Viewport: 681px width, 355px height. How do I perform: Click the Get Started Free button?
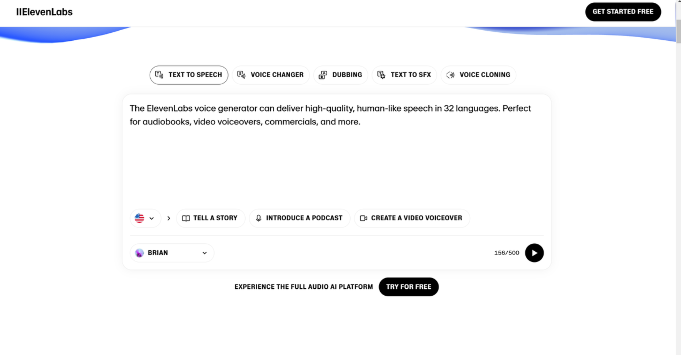pyautogui.click(x=623, y=12)
